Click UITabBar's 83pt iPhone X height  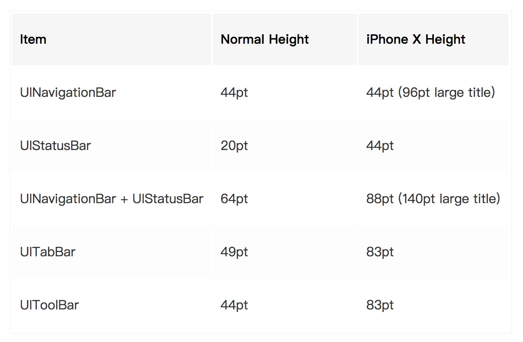pos(380,252)
